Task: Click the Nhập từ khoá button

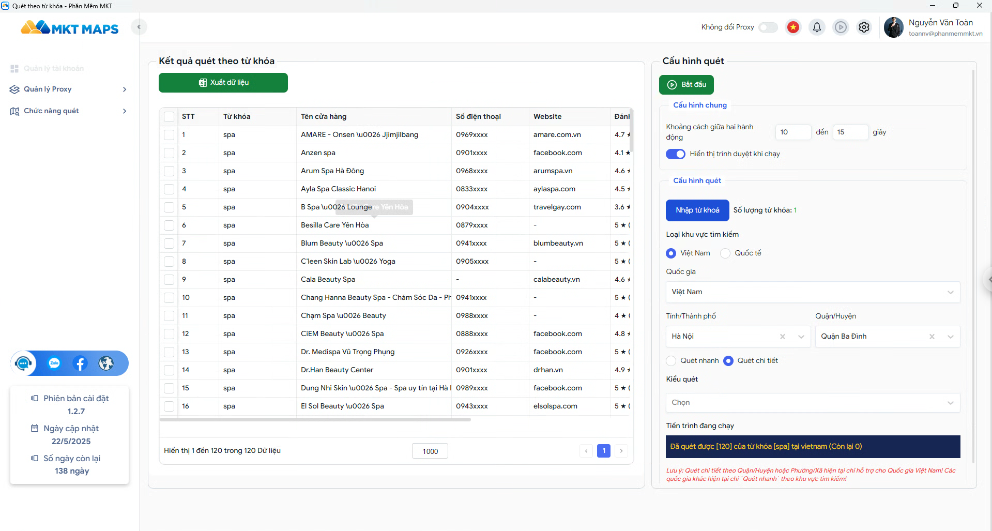Action: (x=697, y=210)
